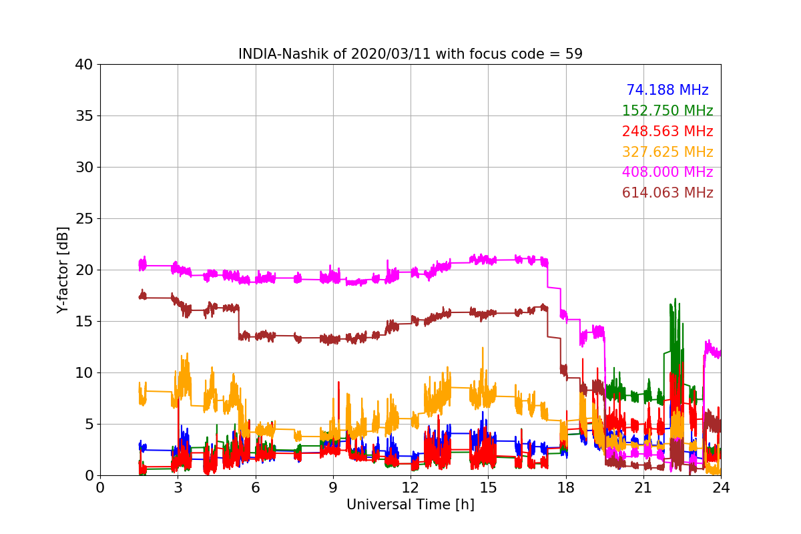Click the x-axis tick label 6
This screenshot has width=801, height=534.
255,487
